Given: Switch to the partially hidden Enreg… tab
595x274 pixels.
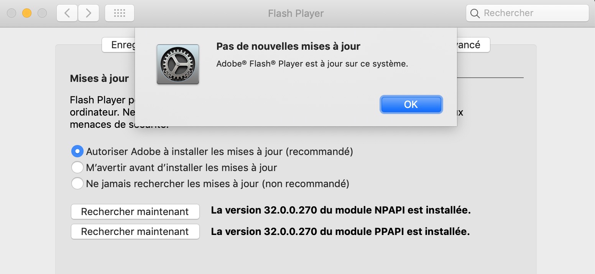Looking at the screenshot, I should pos(118,45).
